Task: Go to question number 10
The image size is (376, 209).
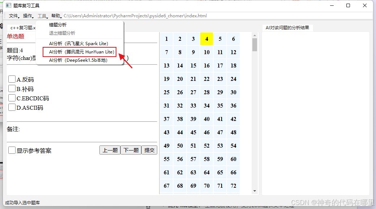Action: (207, 52)
